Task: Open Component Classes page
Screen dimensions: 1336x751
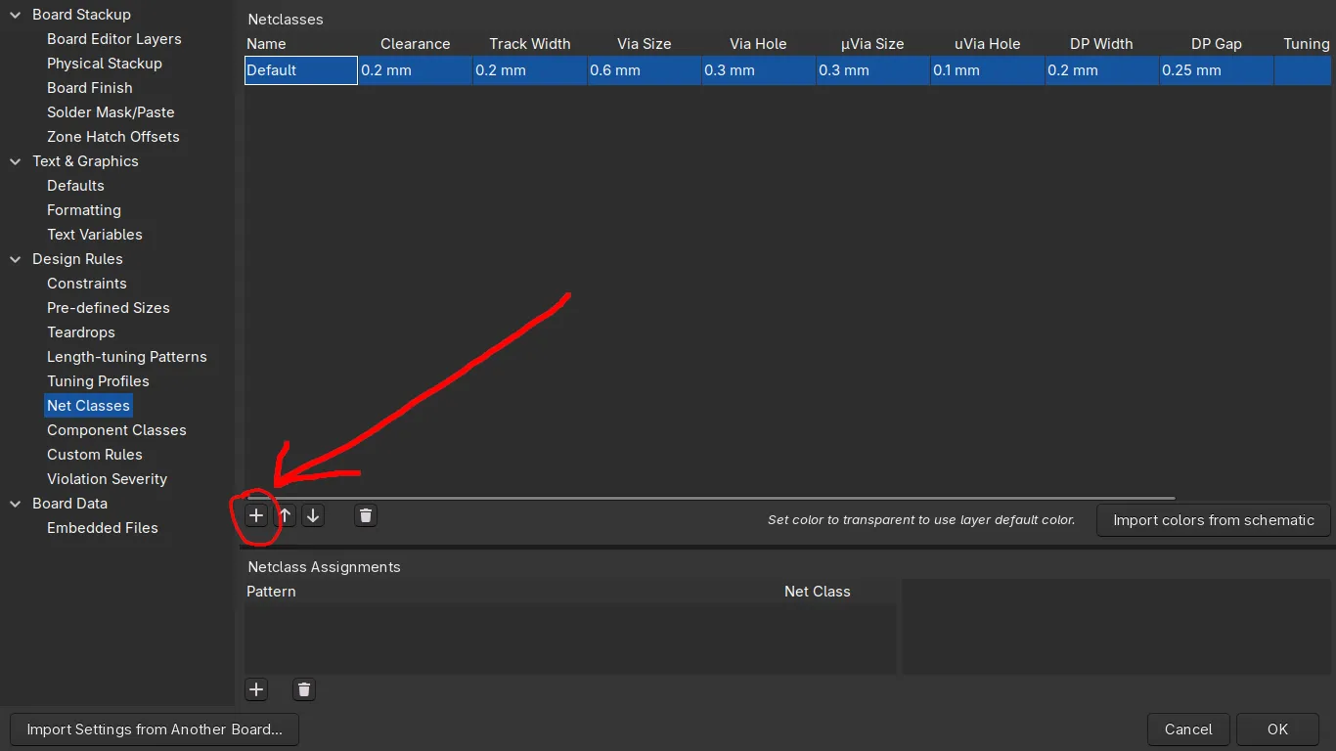Action: pos(116,430)
